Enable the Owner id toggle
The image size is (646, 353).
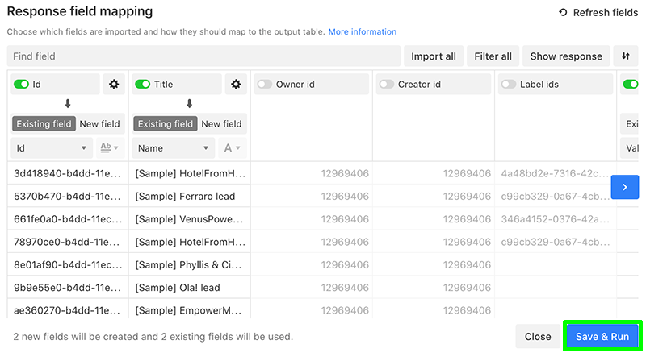tap(265, 85)
